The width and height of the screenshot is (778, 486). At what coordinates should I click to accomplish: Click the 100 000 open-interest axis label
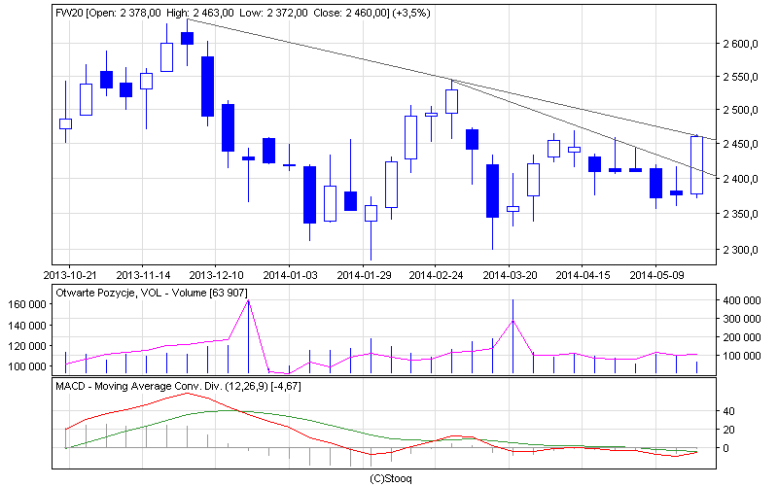pyautogui.click(x=27, y=366)
